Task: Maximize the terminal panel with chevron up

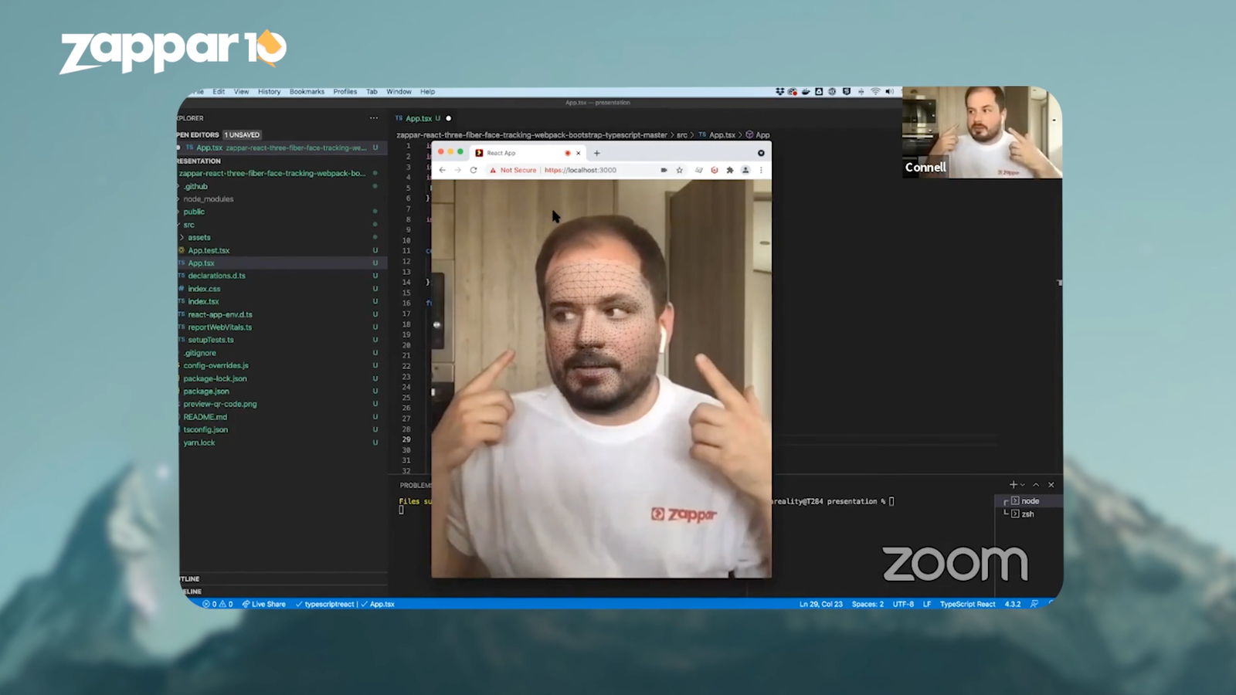Action: [x=1036, y=485]
